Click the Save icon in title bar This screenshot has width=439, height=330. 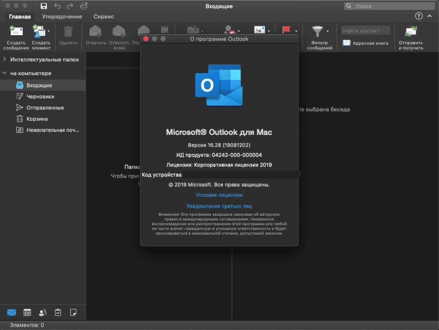(43, 6)
